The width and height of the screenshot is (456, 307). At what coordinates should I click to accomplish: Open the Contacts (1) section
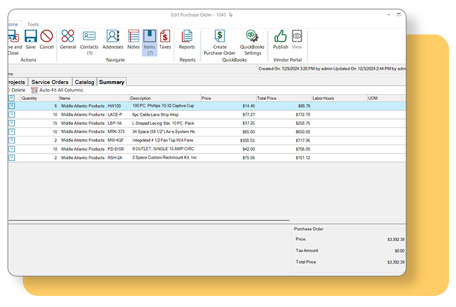pyautogui.click(x=89, y=43)
